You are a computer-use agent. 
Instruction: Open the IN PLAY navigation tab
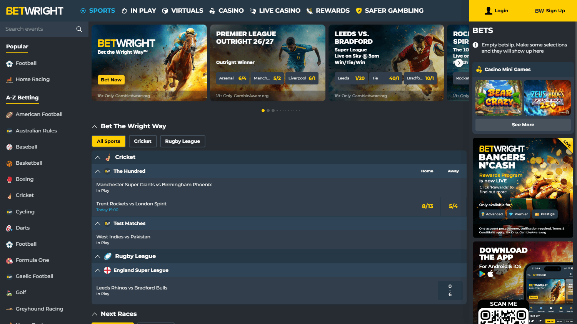[139, 11]
